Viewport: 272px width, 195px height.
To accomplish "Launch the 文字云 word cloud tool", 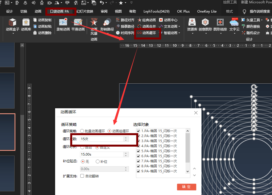I will click(234, 25).
